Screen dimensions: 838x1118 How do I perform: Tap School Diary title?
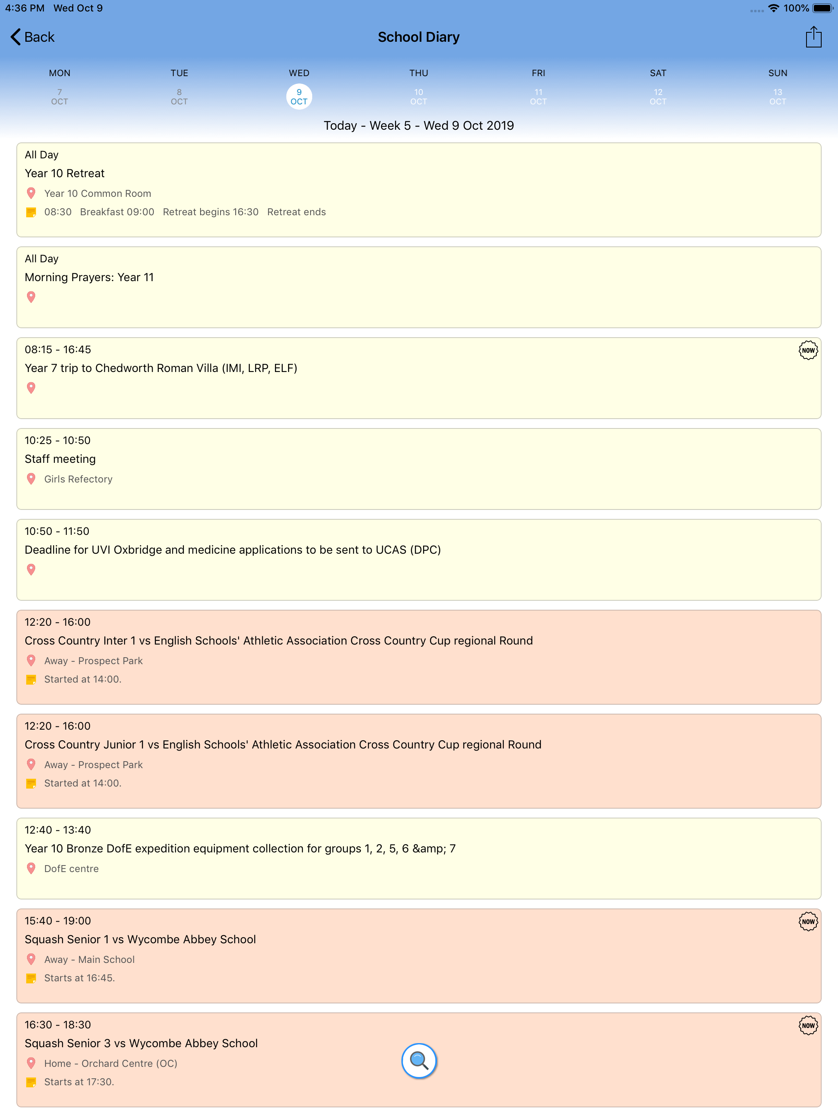419,37
